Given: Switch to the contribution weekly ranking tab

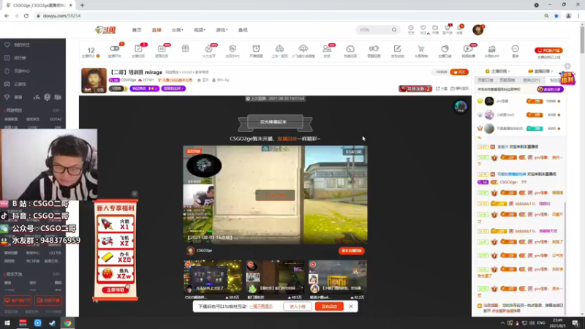Looking at the screenshot, I should [x=507, y=80].
